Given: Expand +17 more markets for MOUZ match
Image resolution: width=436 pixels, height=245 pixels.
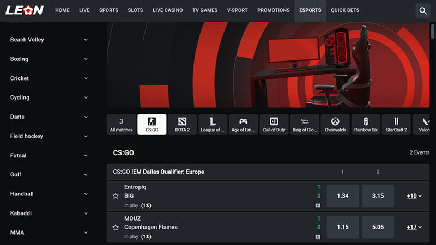Looking at the screenshot, I should [x=414, y=227].
